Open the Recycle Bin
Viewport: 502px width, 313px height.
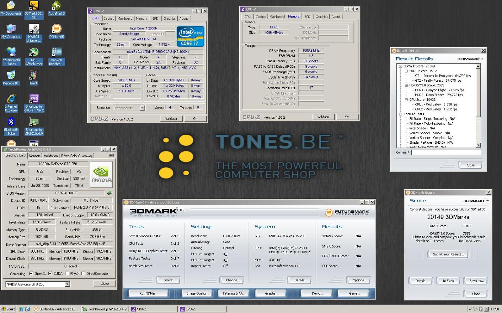11,78
